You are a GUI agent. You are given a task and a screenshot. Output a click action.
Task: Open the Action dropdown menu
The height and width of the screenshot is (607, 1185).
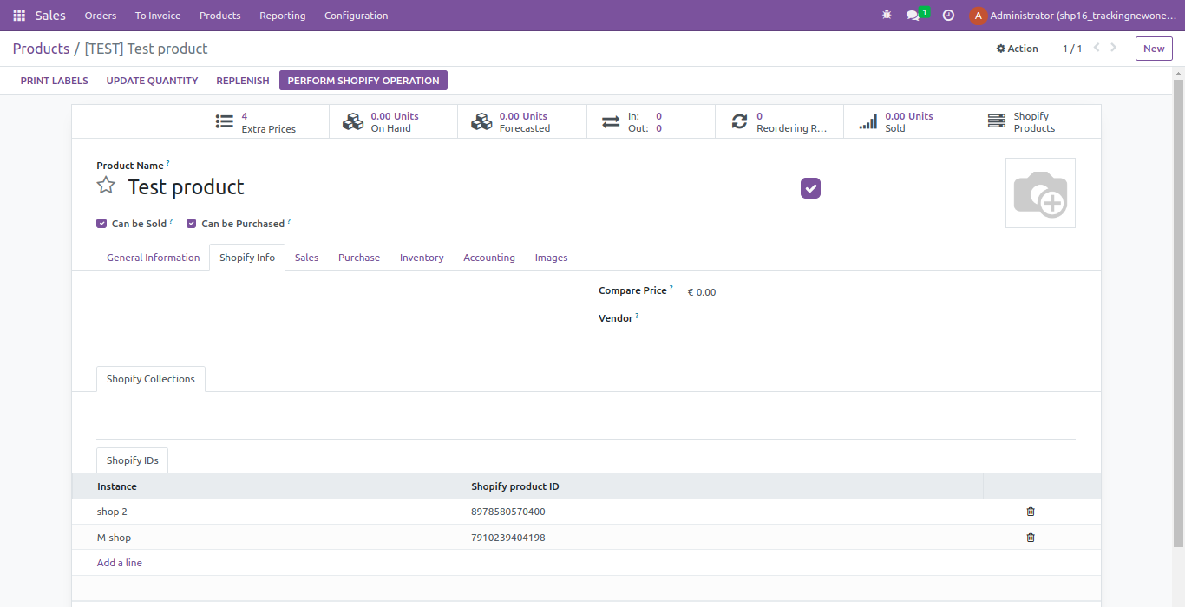click(x=1017, y=49)
